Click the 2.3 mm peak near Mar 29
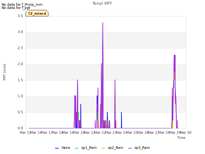This screenshot has height=154, width=205. coord(175,56)
